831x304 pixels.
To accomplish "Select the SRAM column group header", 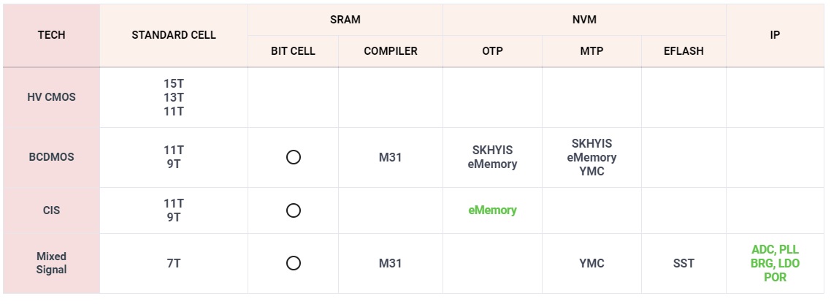I will [345, 20].
